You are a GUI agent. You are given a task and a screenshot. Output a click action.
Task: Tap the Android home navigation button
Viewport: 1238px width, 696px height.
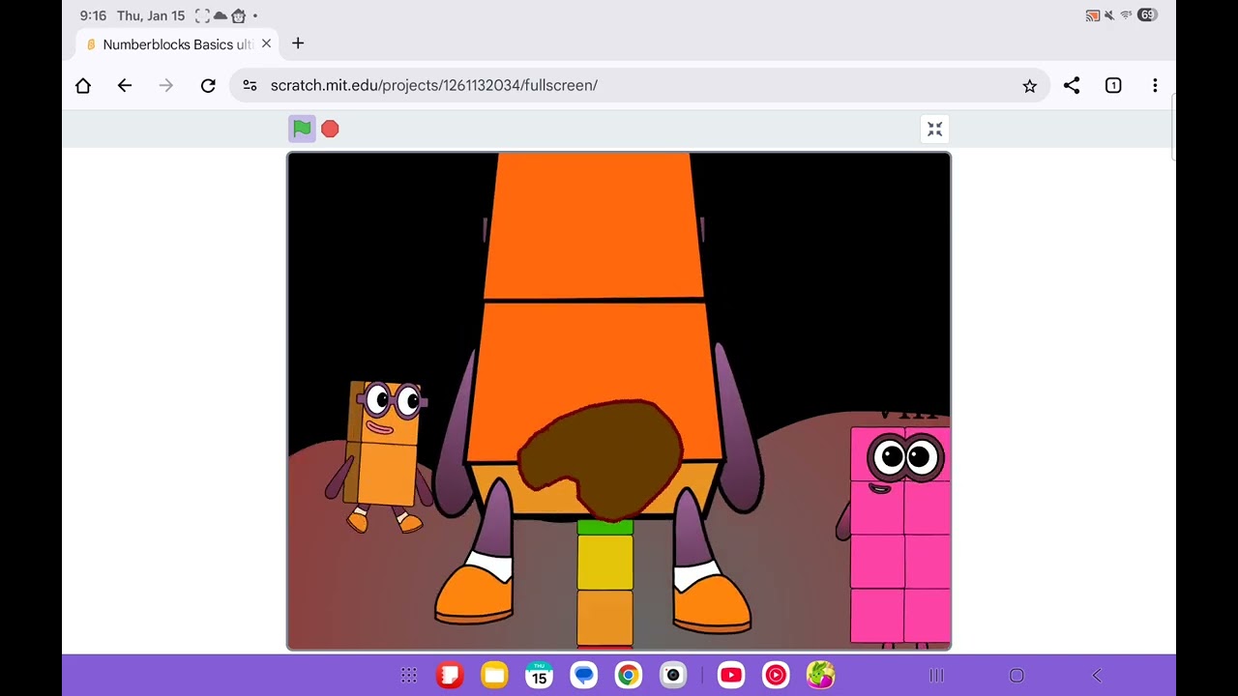[x=1017, y=676]
